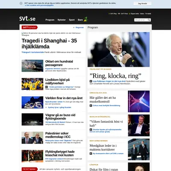
Task: Click singer with microphone image
Action: tap(118, 50)
